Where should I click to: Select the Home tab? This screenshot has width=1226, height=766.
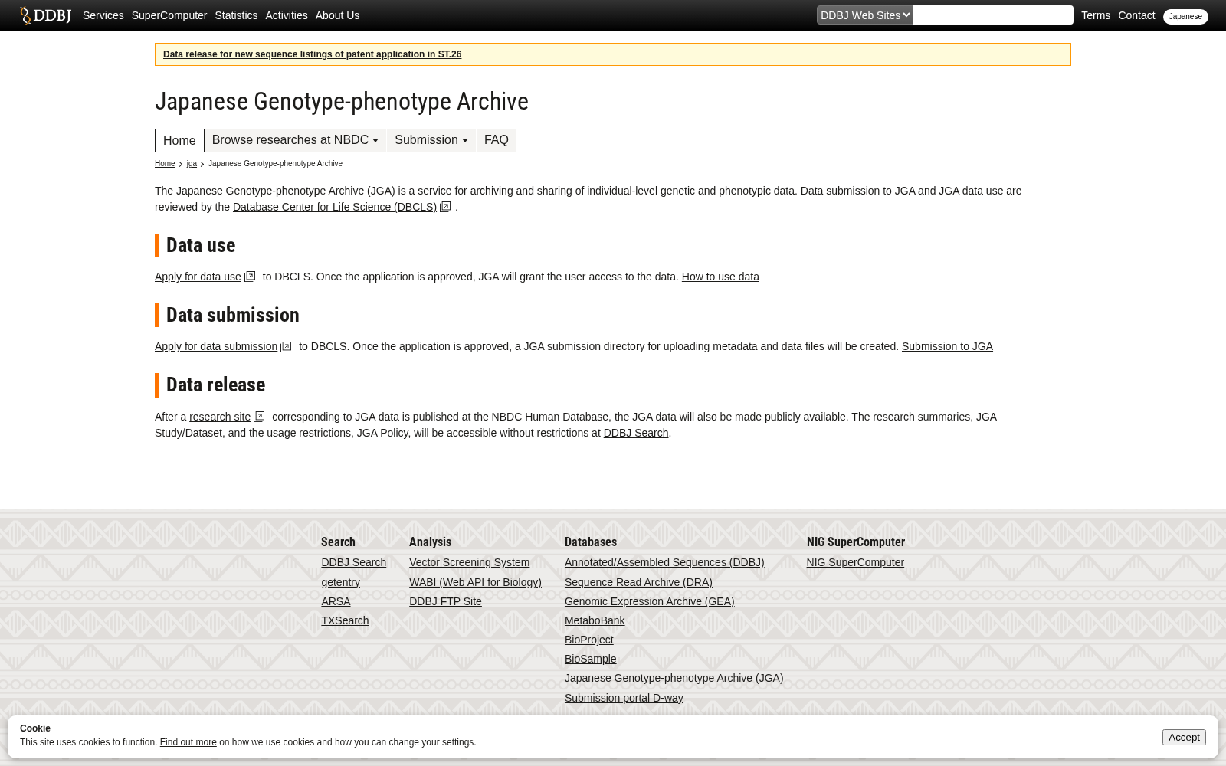click(179, 140)
